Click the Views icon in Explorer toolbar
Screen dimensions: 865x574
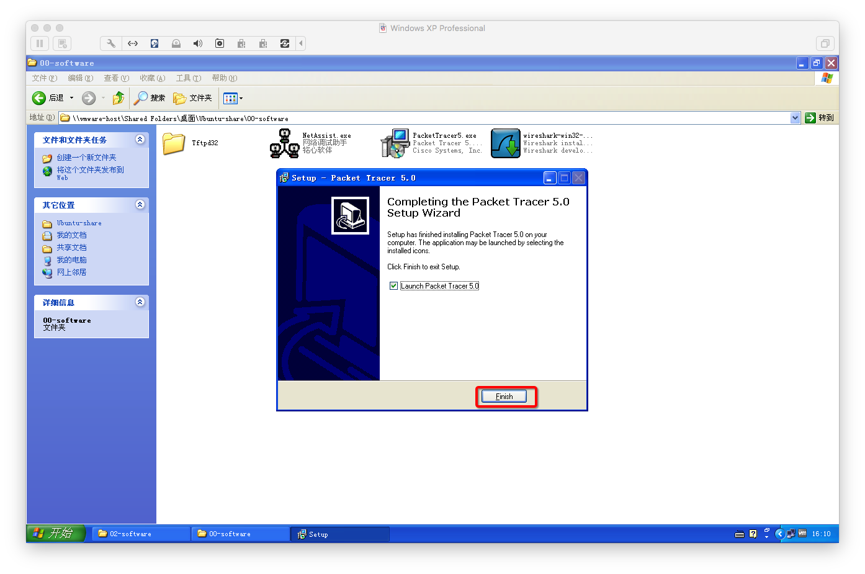click(x=230, y=98)
